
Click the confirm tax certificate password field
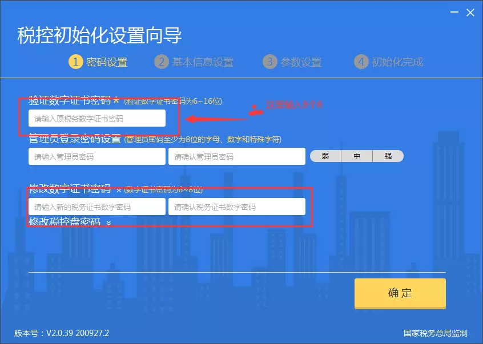236,207
